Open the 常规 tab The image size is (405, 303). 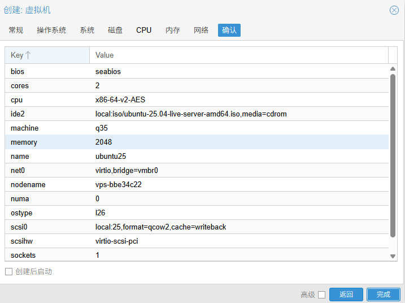[x=16, y=30]
